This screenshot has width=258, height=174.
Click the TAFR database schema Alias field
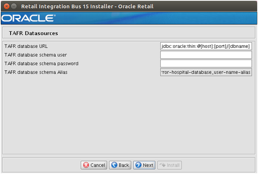(206, 72)
